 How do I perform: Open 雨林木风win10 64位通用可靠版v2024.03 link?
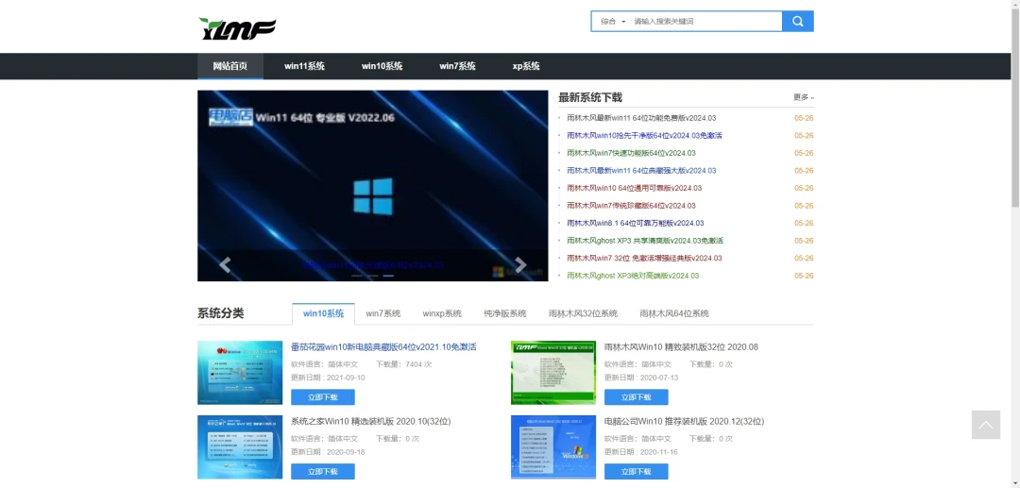pos(635,189)
